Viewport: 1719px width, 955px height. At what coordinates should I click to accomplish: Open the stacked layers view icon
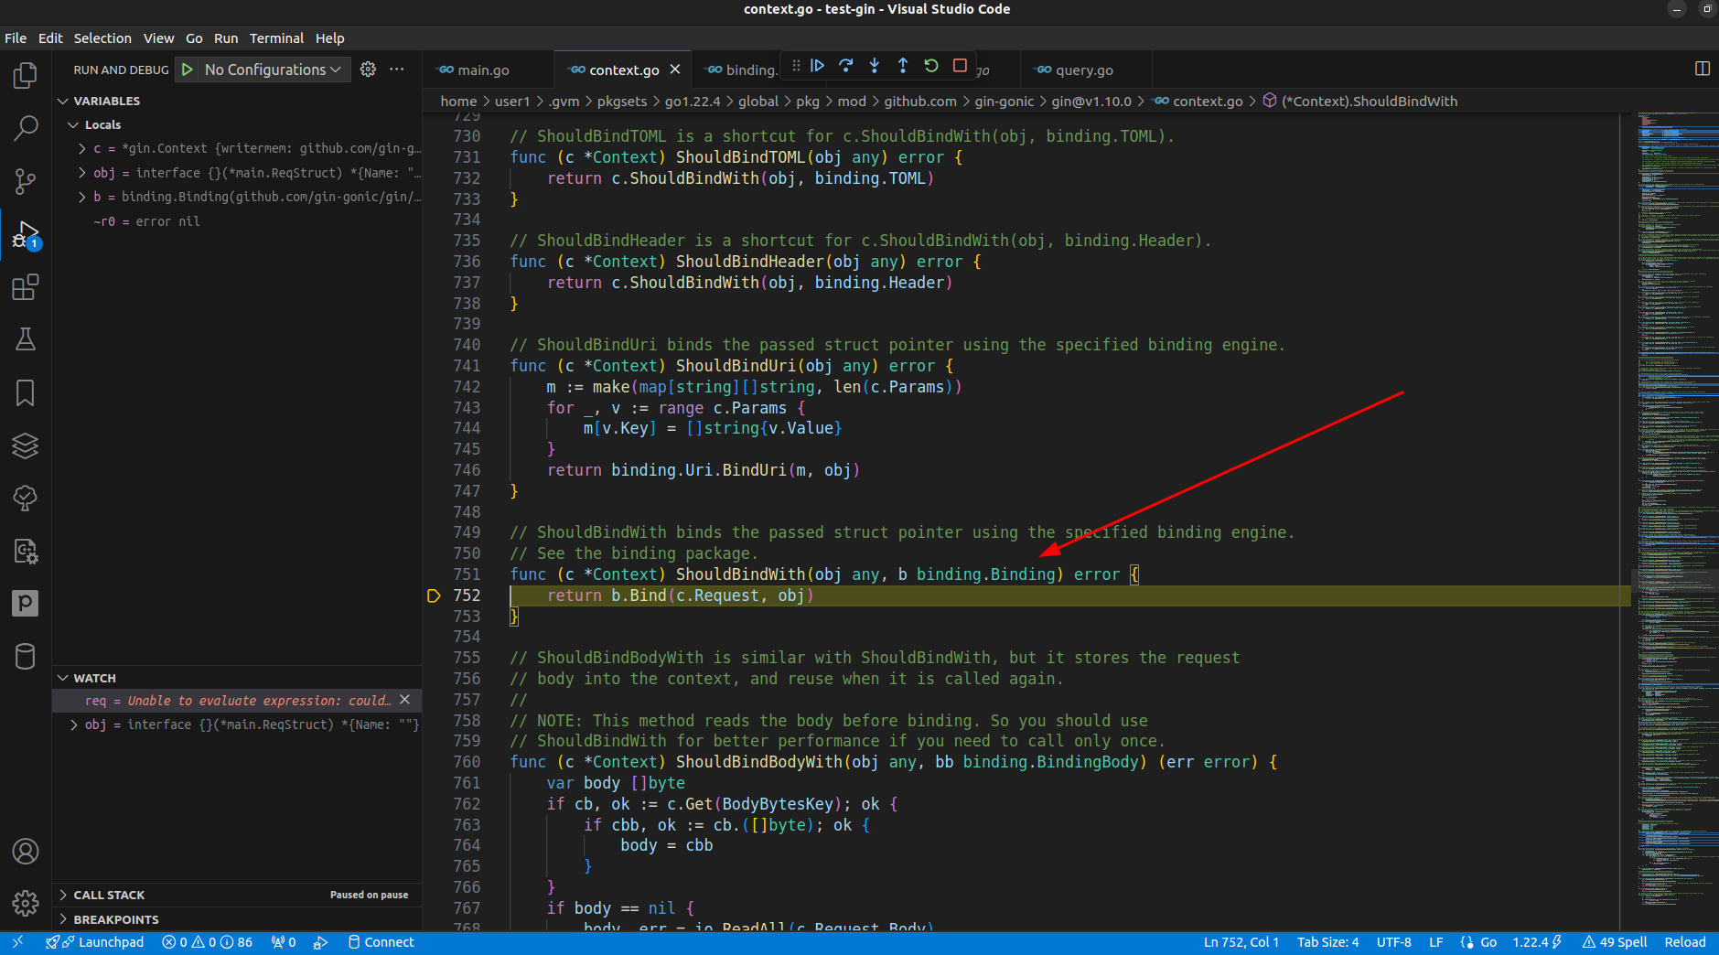coord(26,445)
